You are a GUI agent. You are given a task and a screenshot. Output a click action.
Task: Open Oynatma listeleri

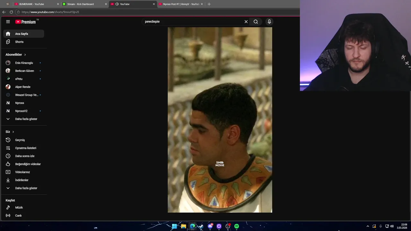pyautogui.click(x=24, y=148)
